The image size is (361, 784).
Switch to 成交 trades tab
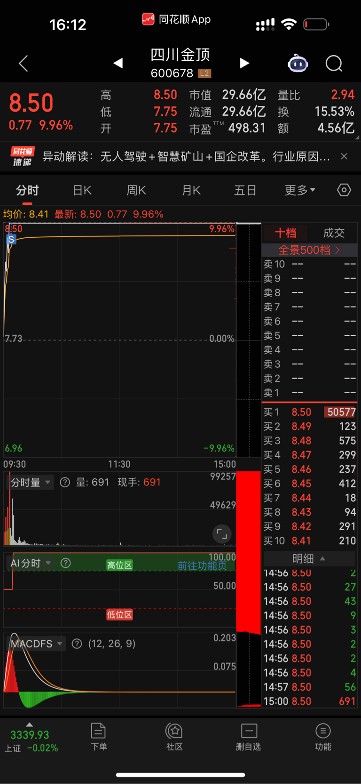[334, 233]
